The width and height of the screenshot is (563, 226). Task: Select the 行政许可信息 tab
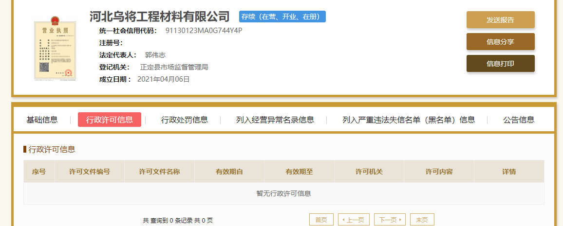pyautogui.click(x=110, y=120)
